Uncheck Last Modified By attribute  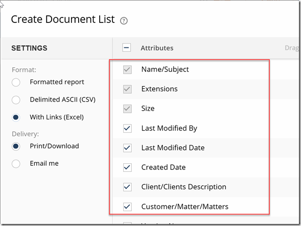point(127,129)
